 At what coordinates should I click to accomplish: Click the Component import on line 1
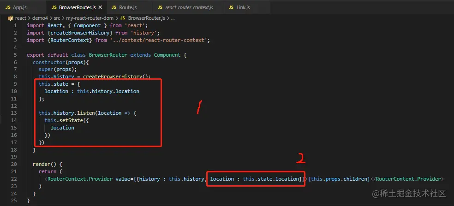point(87,25)
